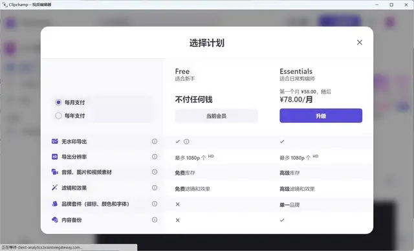Select the 每年支付 yearly payment option
Image resolution: width=414 pixels, height=251 pixels.
coord(58,116)
